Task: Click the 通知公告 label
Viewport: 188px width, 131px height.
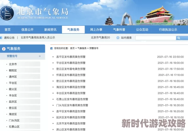Action: [x=9, y=38]
